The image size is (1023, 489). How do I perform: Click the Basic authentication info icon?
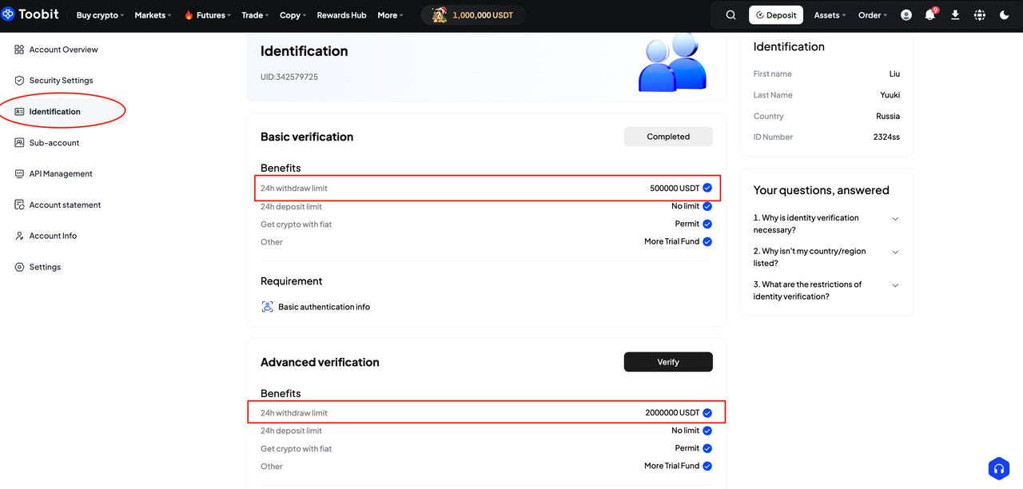coord(267,307)
